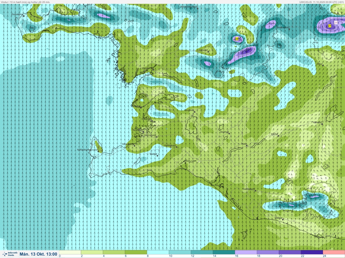Click the 0–2 m/s pale yellow legend swatch
345x258 pixels.
(x=70, y=252)
